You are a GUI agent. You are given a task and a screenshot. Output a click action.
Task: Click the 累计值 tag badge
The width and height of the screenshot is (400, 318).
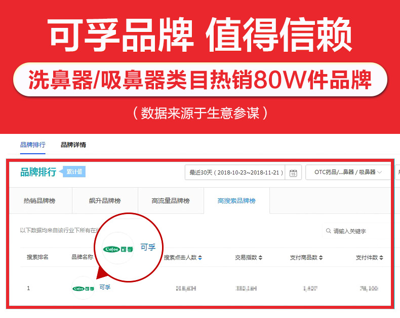tap(72, 171)
